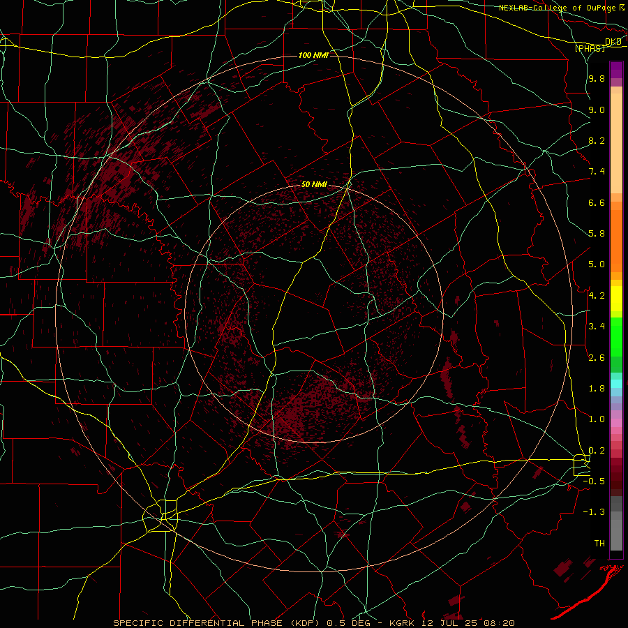The height and width of the screenshot is (628, 628).
Task: Click the 2.6 legend value
Action: pos(597,358)
